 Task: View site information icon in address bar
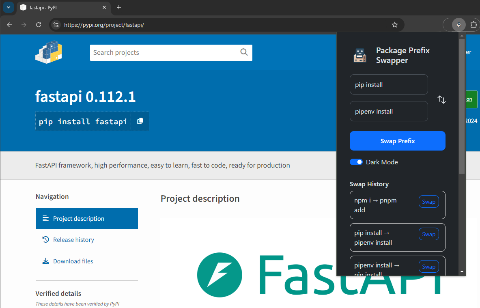point(56,25)
